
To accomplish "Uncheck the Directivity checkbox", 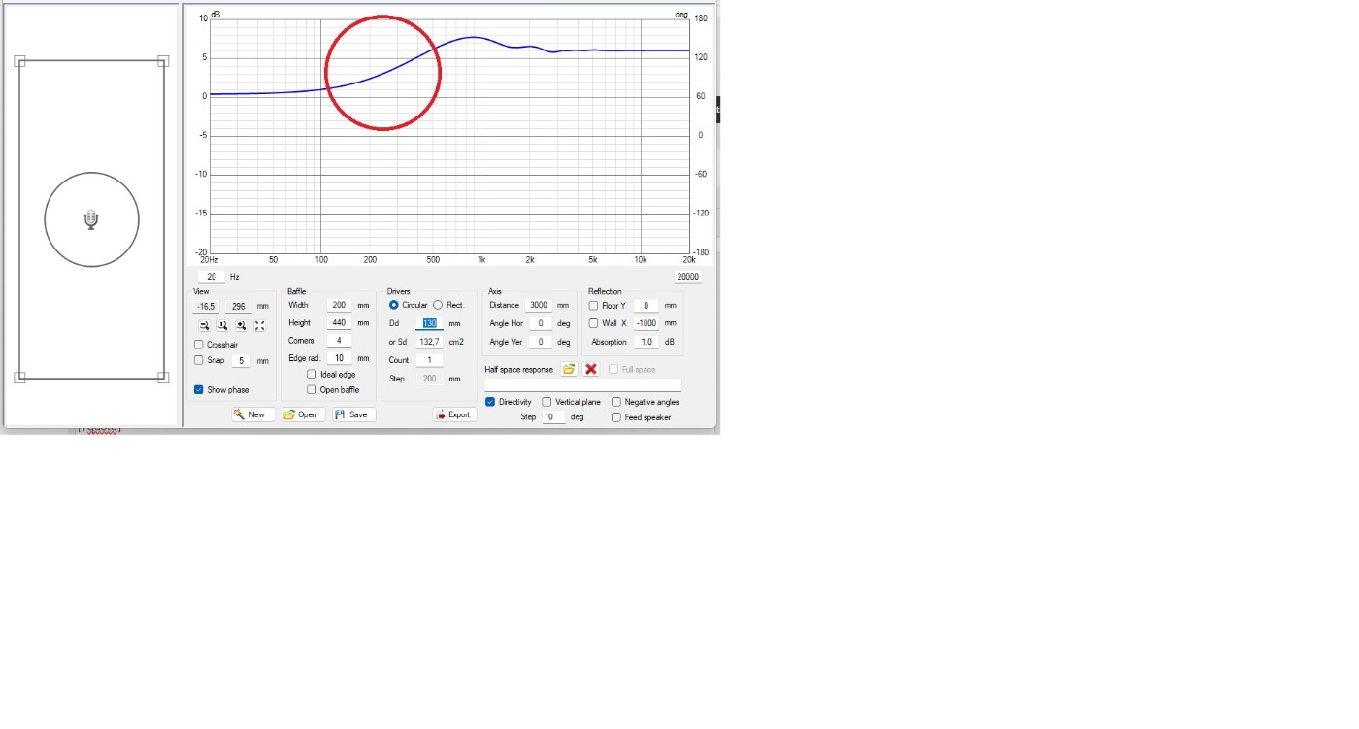I will (x=490, y=402).
